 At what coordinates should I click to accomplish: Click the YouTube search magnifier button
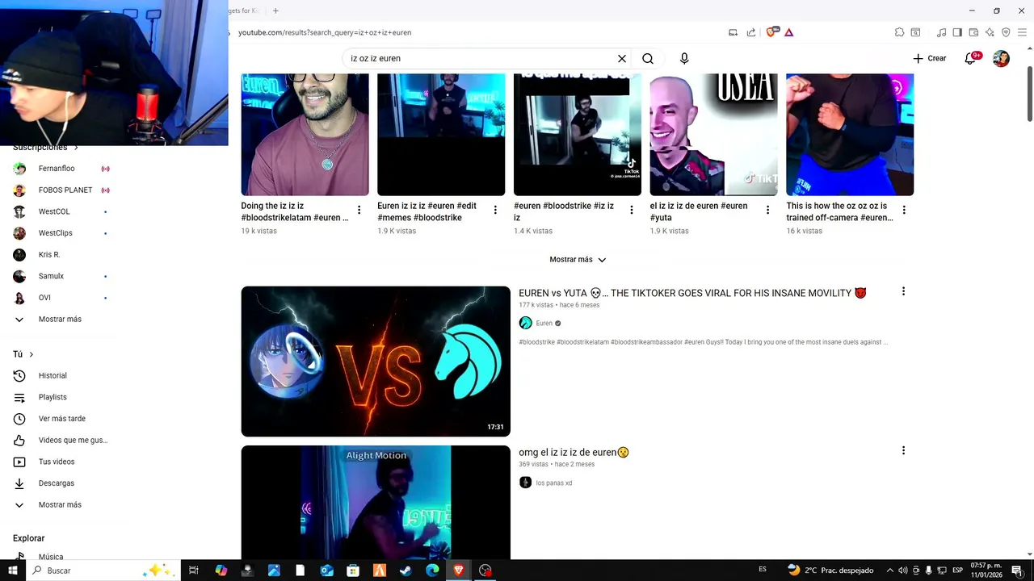pos(648,58)
